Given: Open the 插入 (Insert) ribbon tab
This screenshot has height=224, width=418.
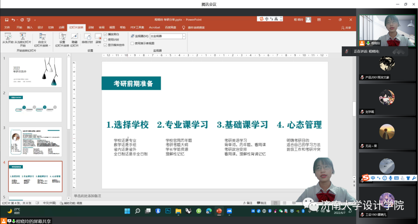Looking at the screenshot, I should (x=30, y=28).
